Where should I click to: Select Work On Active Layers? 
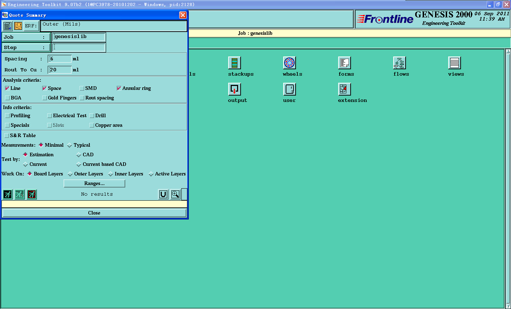pos(151,174)
